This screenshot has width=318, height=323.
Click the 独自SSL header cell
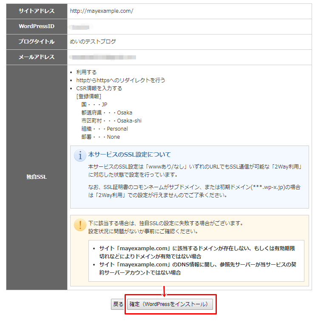pos(37,177)
